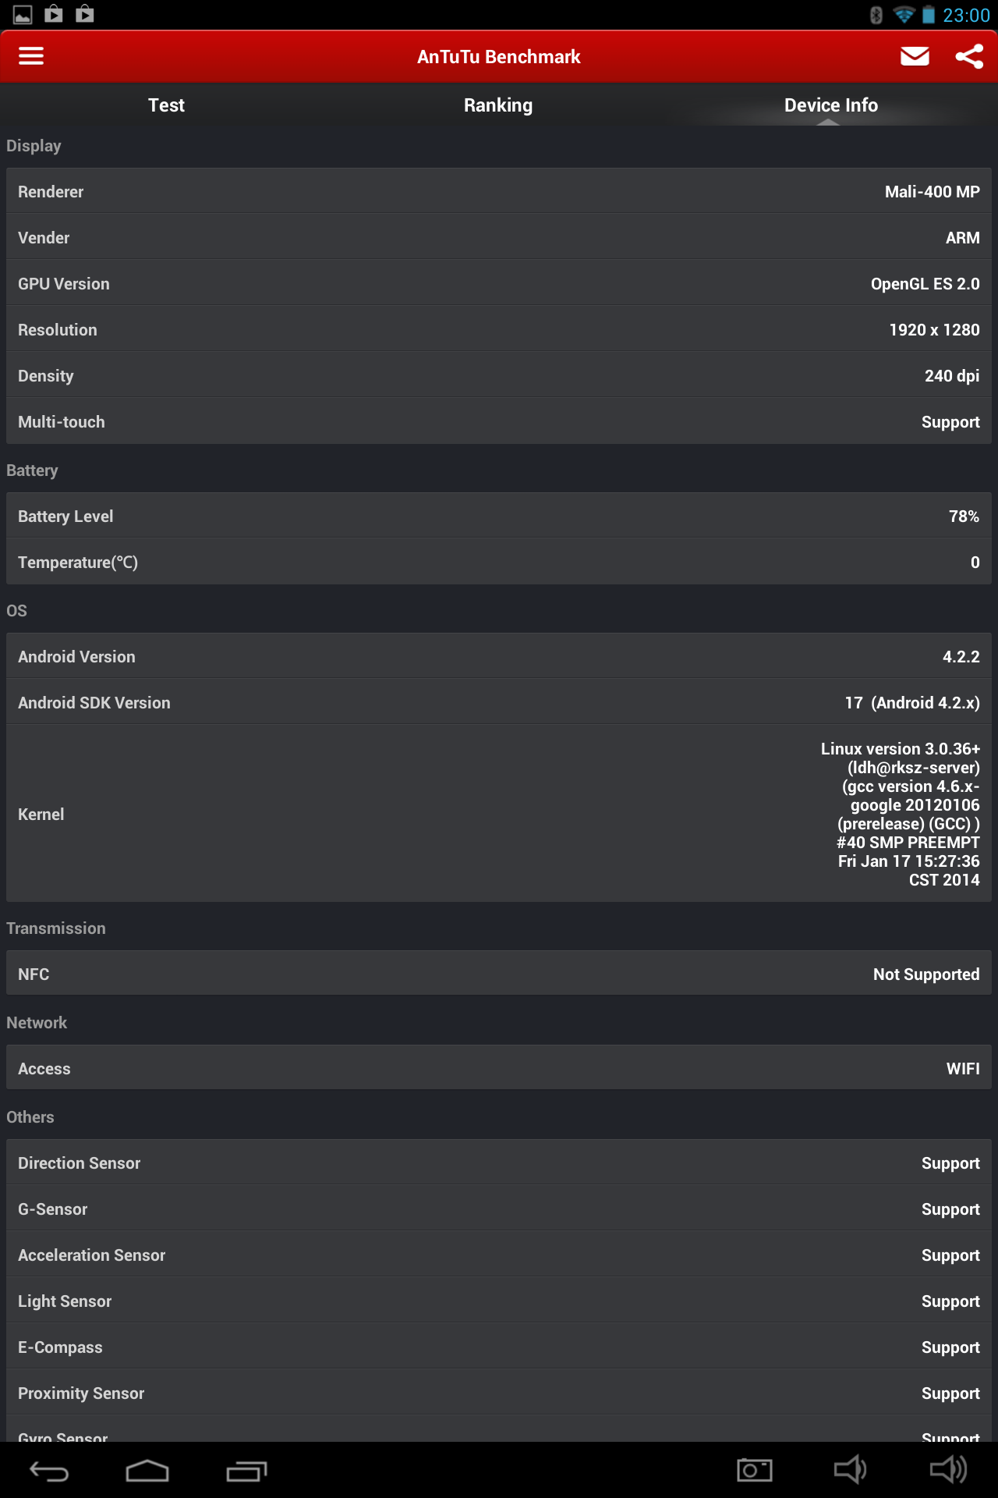Select the Device Info tab
The height and width of the screenshot is (1498, 998).
830,105
